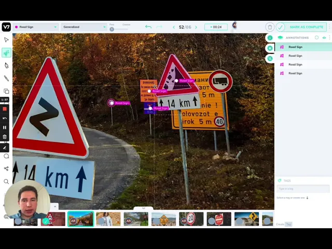This screenshot has width=332, height=249.
Task: Click the info circle side tab
Action: pyautogui.click(x=270, y=38)
